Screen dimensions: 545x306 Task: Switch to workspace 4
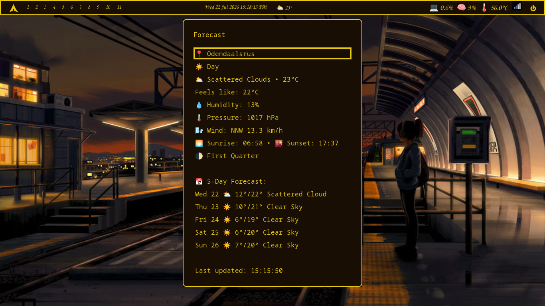coord(54,7)
